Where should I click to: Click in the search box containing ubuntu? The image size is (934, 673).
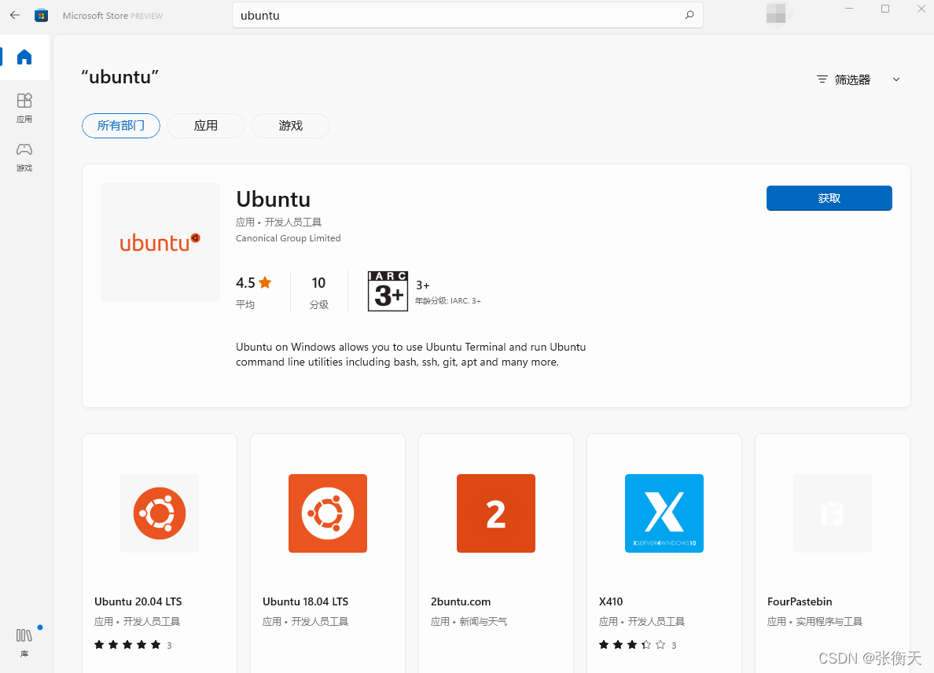(x=468, y=16)
